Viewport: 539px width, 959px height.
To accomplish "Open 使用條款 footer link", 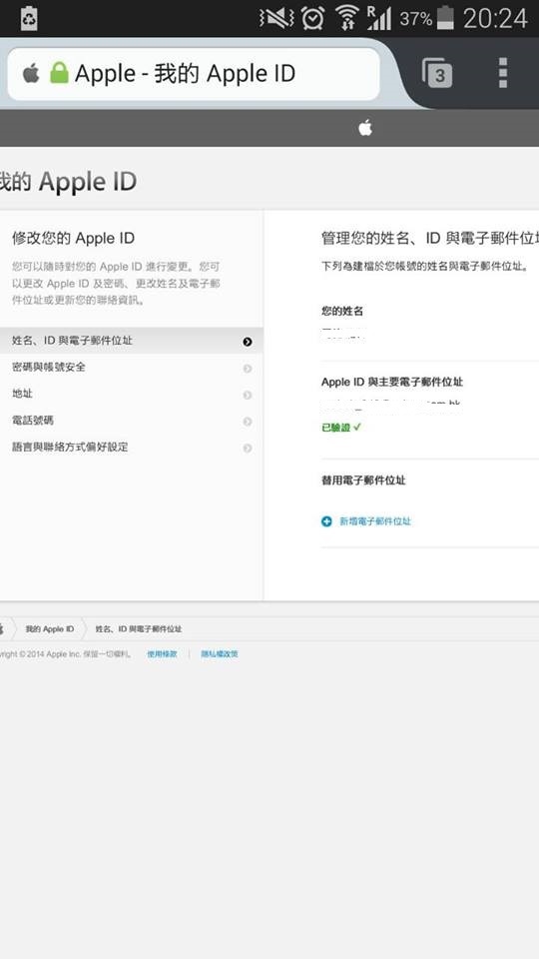I will pos(162,653).
